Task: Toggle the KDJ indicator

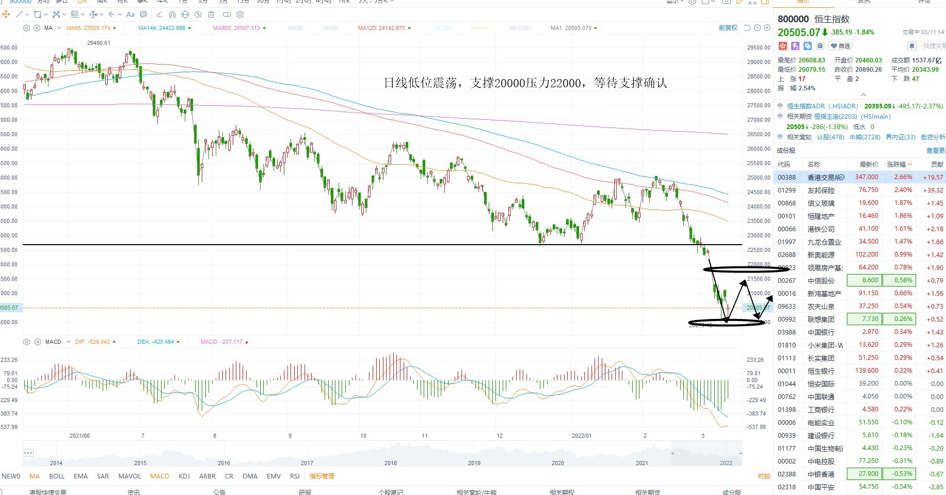Action: [184, 476]
